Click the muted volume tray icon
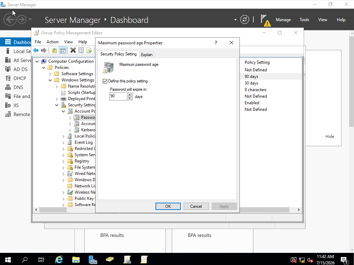 click(310, 260)
